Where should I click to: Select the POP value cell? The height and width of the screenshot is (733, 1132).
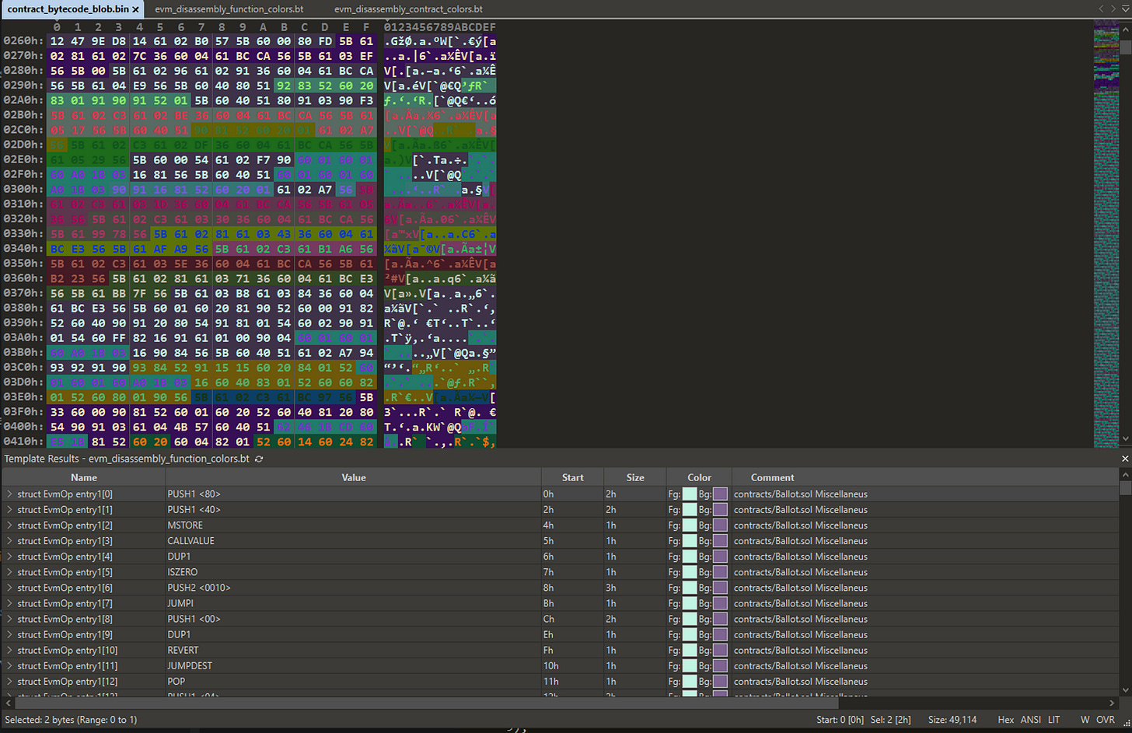[353, 681]
